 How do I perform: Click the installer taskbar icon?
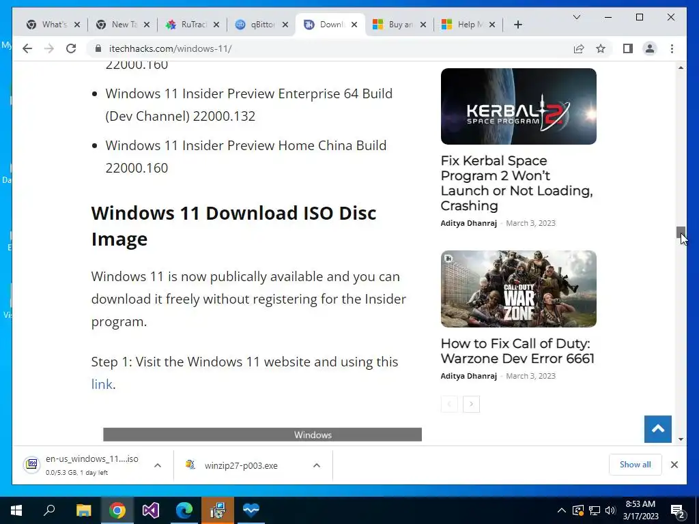218,510
